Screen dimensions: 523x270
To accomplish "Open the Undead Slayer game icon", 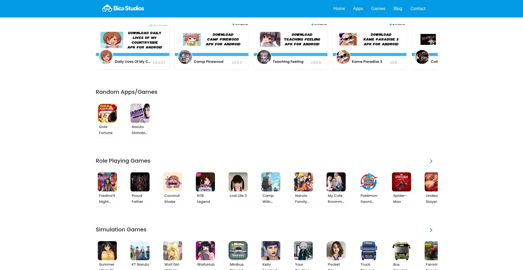I will pos(431,182).
